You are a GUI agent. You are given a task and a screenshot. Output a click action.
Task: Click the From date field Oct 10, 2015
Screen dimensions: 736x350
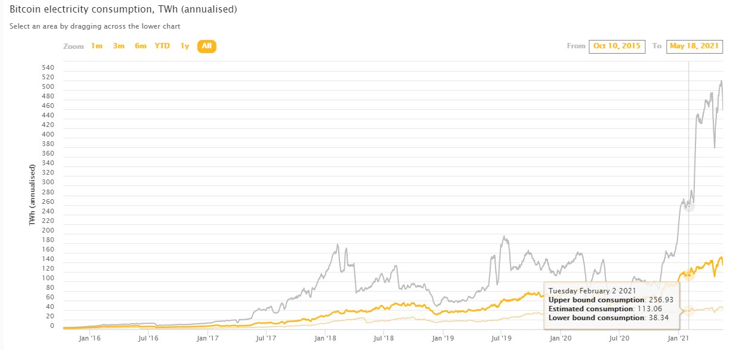click(x=617, y=47)
